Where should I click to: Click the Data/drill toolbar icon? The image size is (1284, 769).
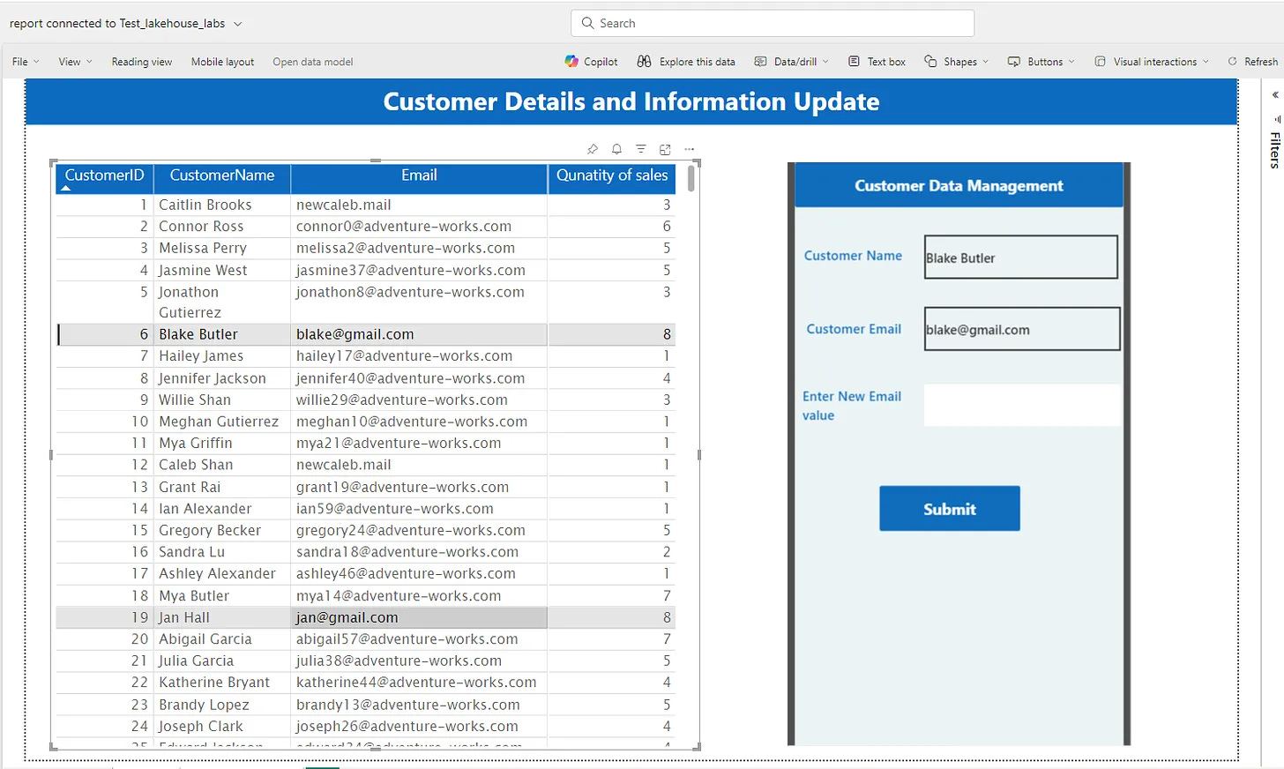click(x=760, y=62)
